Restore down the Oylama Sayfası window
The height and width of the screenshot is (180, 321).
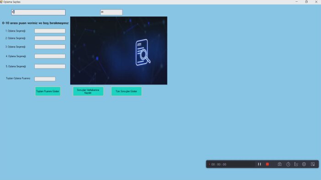tap(306, 2)
